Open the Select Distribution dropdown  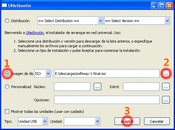coord(70,21)
